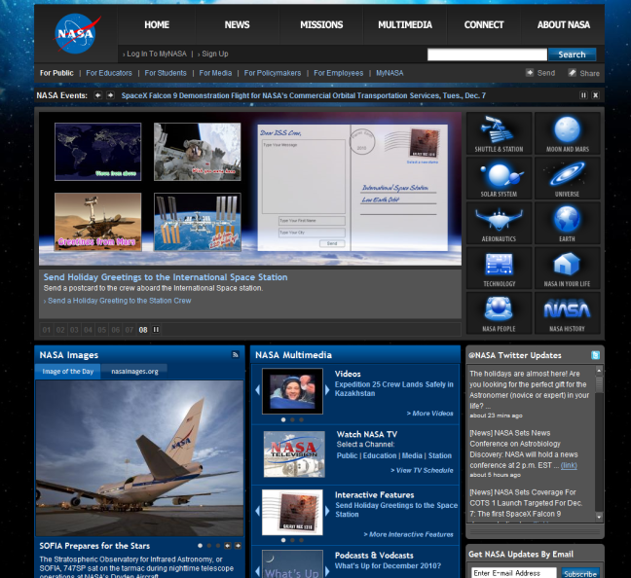Show next NASA event arrow
Image resolution: width=631 pixels, height=578 pixels.
[x=110, y=95]
